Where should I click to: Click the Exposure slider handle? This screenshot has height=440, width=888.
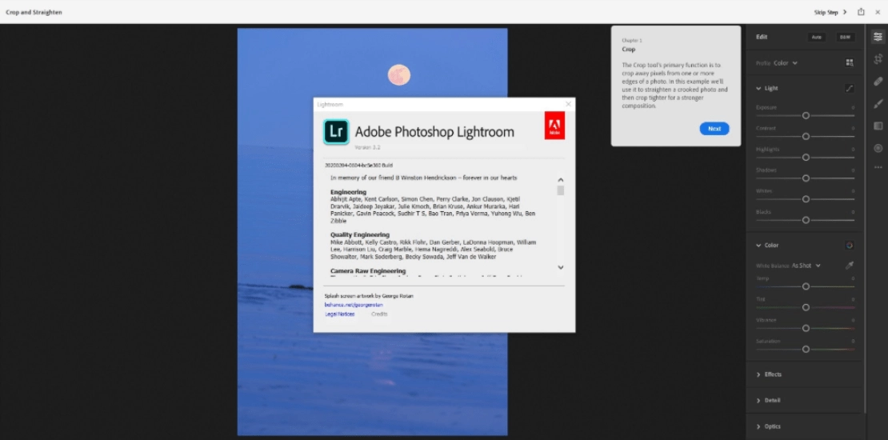click(x=806, y=115)
